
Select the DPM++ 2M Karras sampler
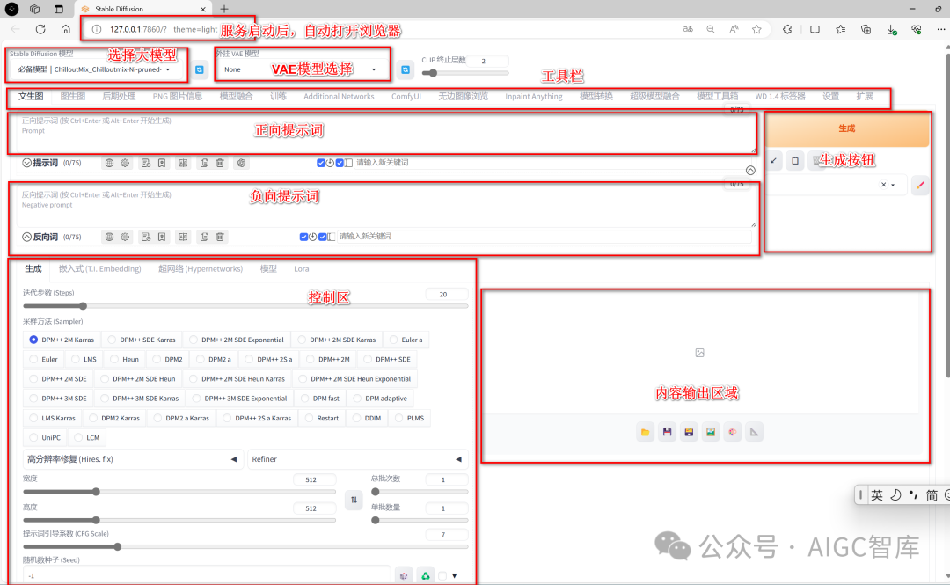(62, 340)
